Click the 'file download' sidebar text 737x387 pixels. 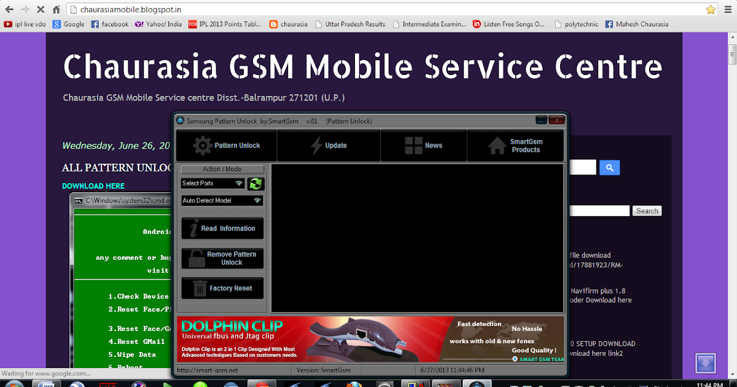coord(590,255)
